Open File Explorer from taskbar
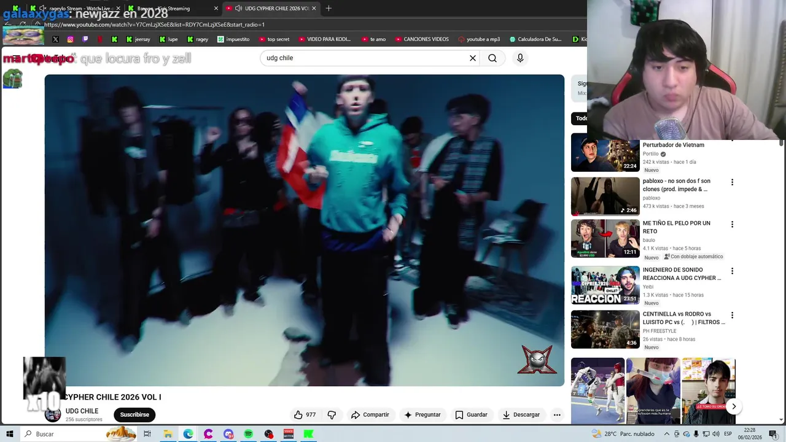This screenshot has width=786, height=442. coord(168,434)
